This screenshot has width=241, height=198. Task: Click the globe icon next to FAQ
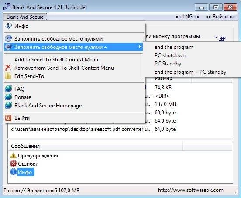8,89
